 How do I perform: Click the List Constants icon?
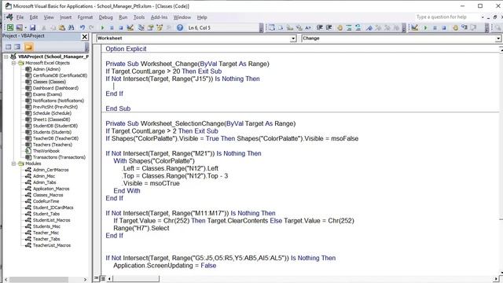(281, 28)
